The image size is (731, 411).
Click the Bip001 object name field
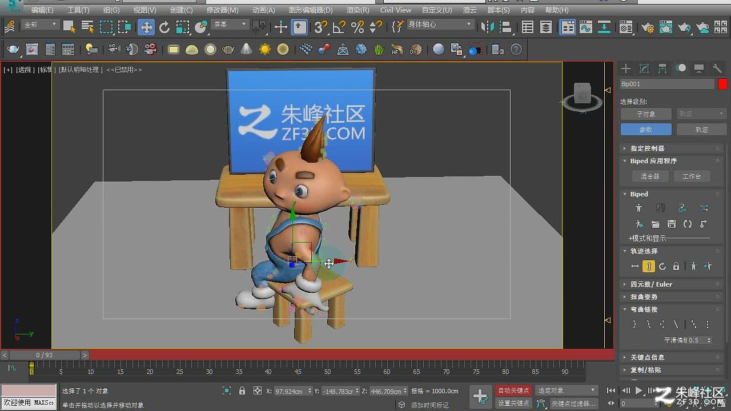(667, 84)
